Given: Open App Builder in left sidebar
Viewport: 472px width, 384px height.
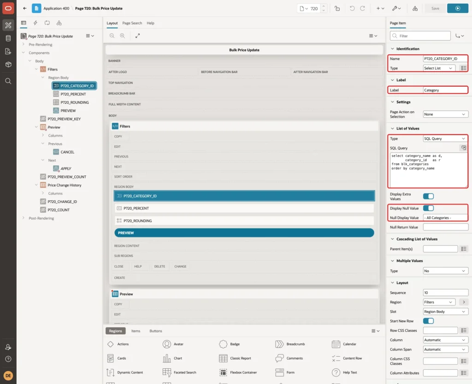Looking at the screenshot, I should (8, 25).
